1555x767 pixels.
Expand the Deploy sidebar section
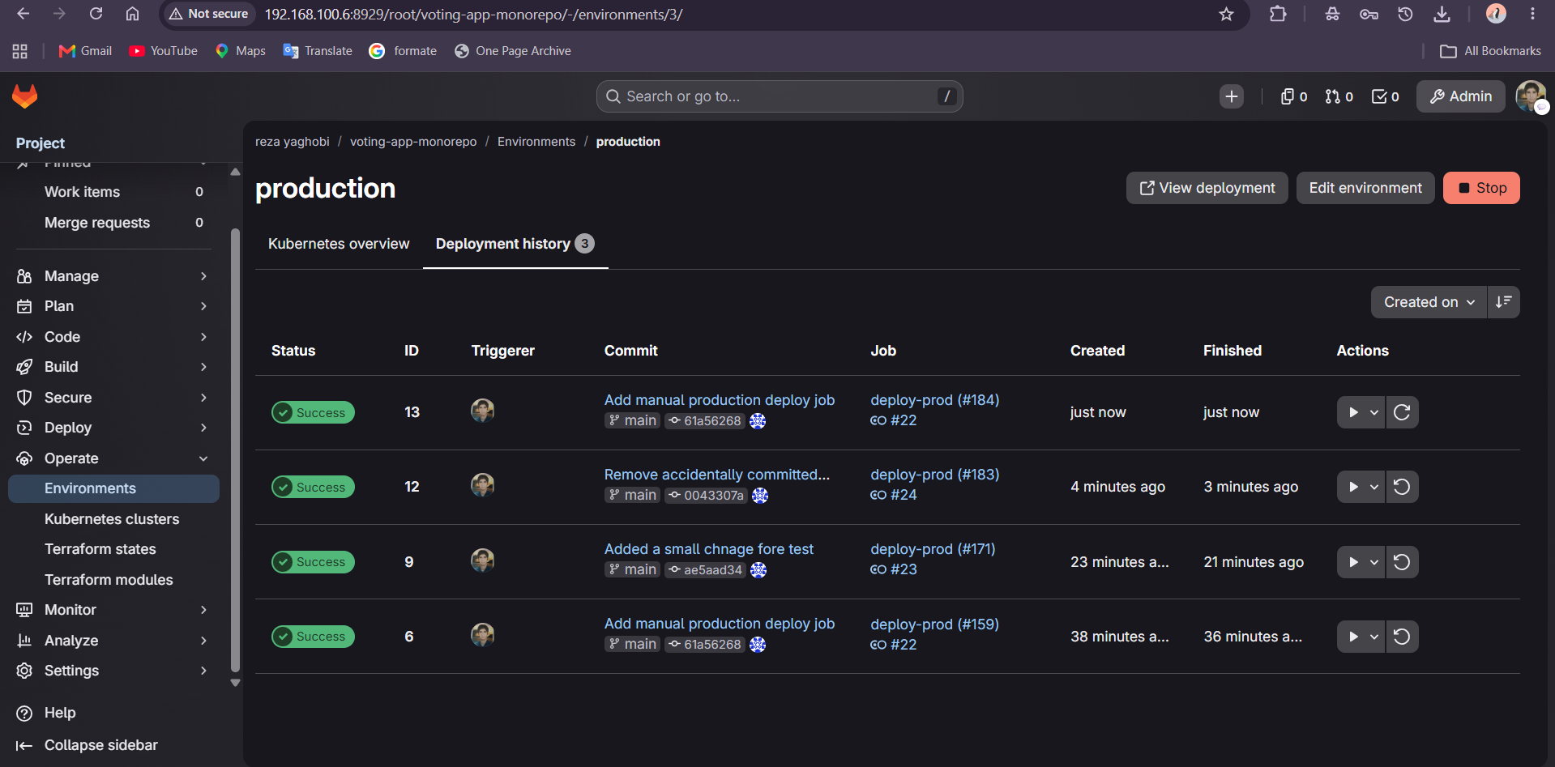[x=113, y=428]
